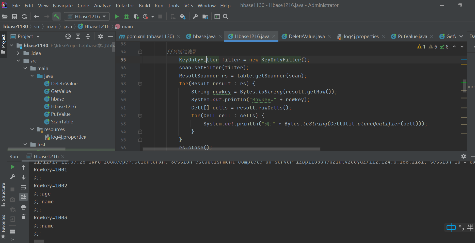
Task: Click the main breadcrumb method link
Action: 127,26
